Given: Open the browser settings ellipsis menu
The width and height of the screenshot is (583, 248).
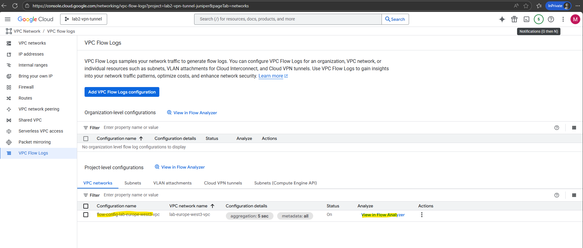Looking at the screenshot, I should [x=578, y=6].
